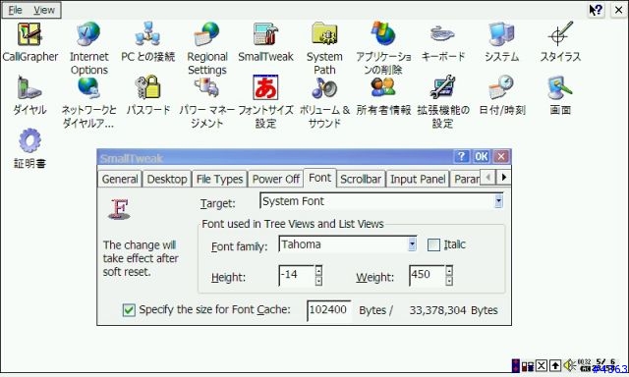Open the SmallTweak control panel icon
This screenshot has height=377, width=629.
[265, 42]
